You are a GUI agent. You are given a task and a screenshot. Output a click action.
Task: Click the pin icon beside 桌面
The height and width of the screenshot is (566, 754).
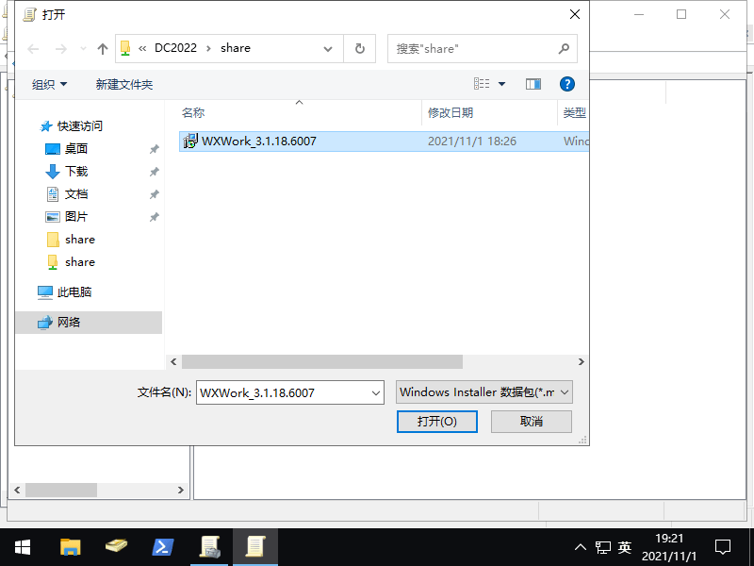[154, 149]
